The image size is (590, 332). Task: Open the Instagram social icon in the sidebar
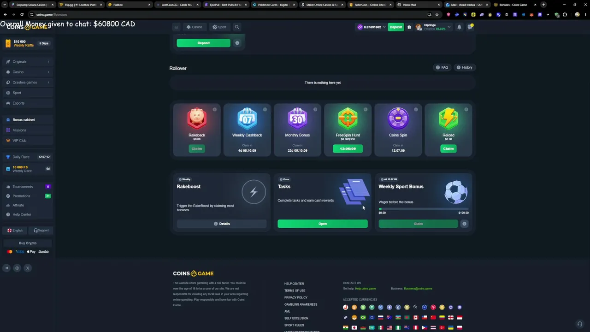click(17, 268)
